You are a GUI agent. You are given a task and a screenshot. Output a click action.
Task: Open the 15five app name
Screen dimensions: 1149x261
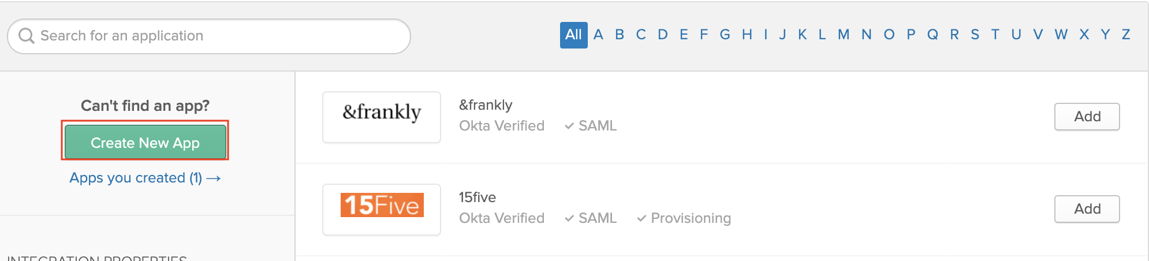[477, 197]
